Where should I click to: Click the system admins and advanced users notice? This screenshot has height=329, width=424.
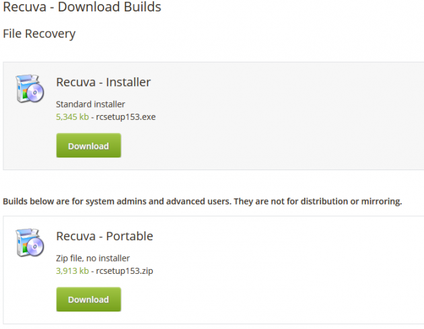point(203,201)
